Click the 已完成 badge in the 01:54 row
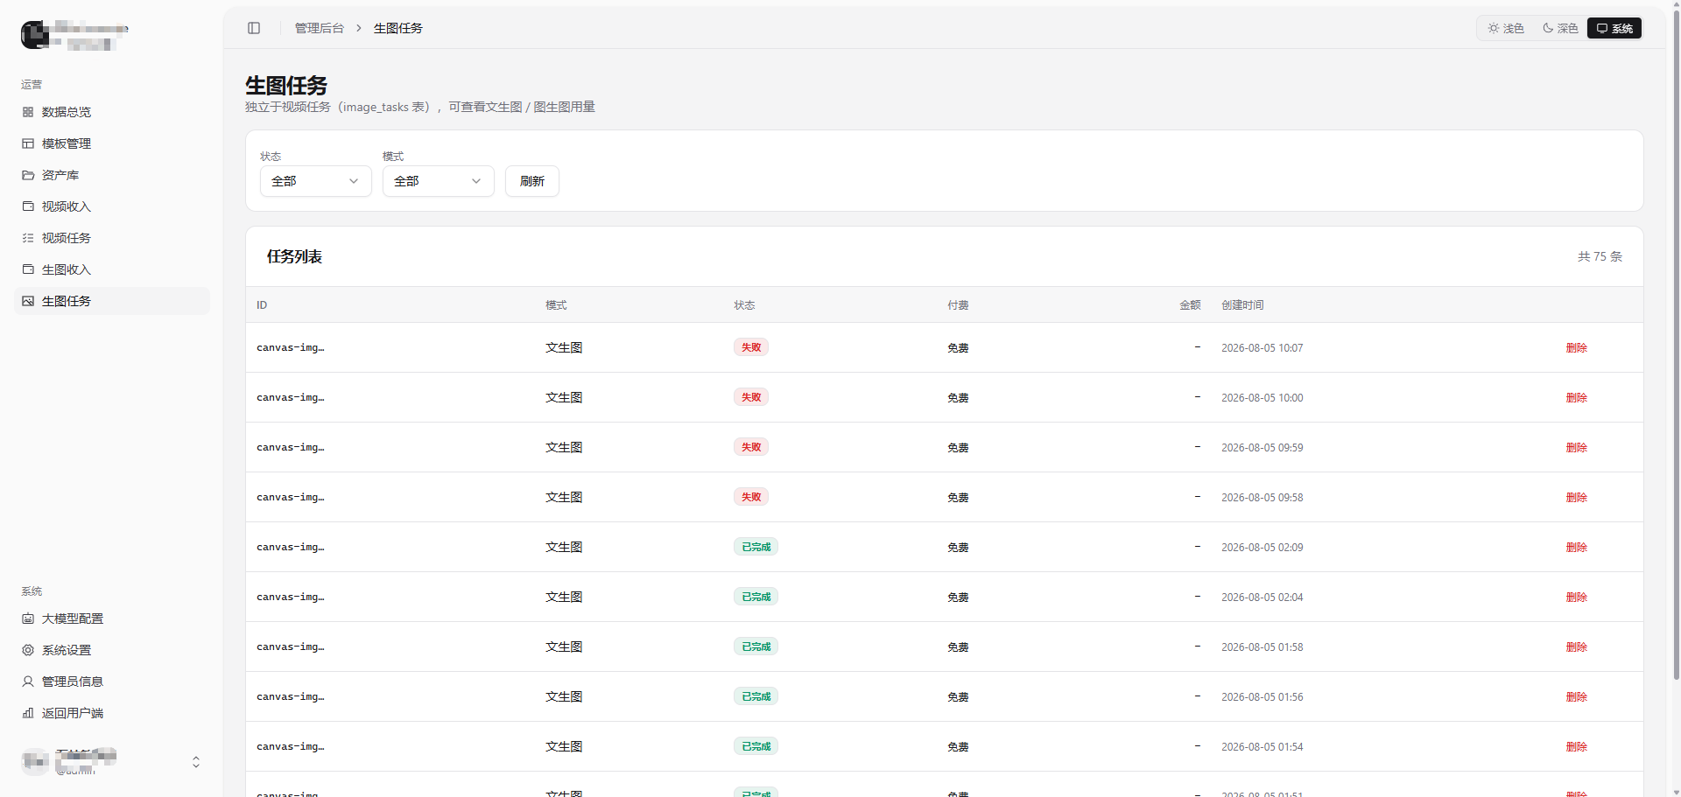 tap(756, 746)
